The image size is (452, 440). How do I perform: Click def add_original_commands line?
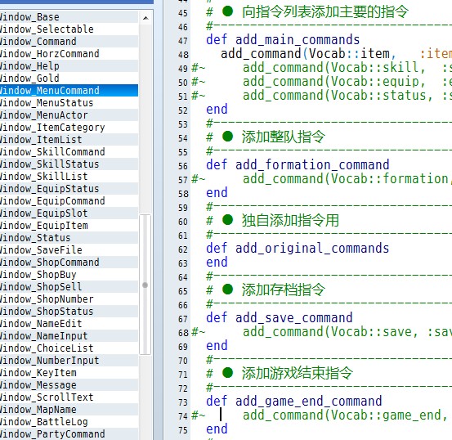298,248
